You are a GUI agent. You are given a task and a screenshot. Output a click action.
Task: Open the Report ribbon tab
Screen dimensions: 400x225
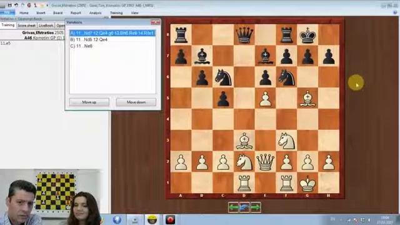click(76, 12)
